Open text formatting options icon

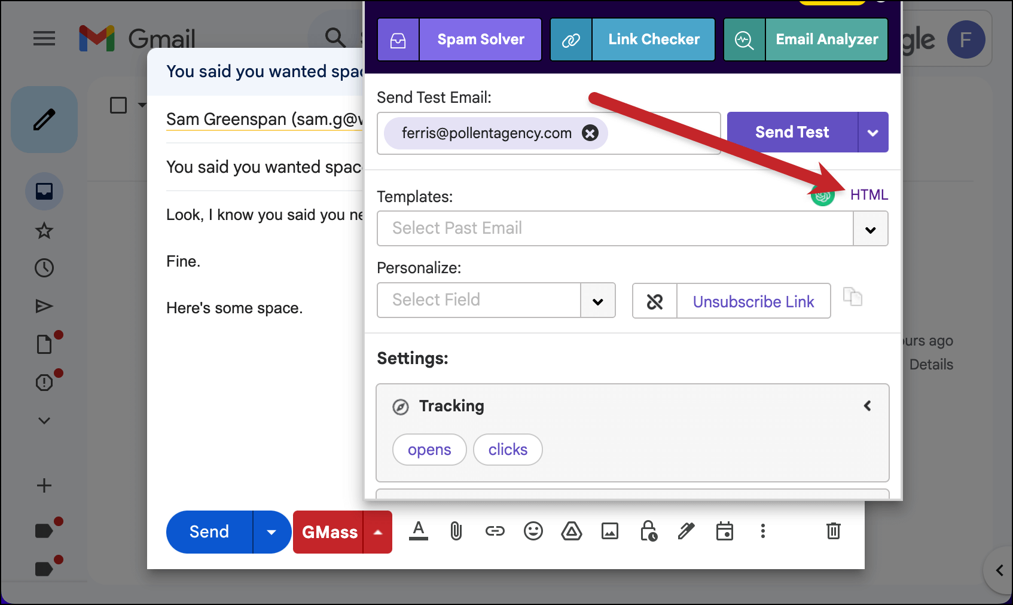[x=419, y=531]
